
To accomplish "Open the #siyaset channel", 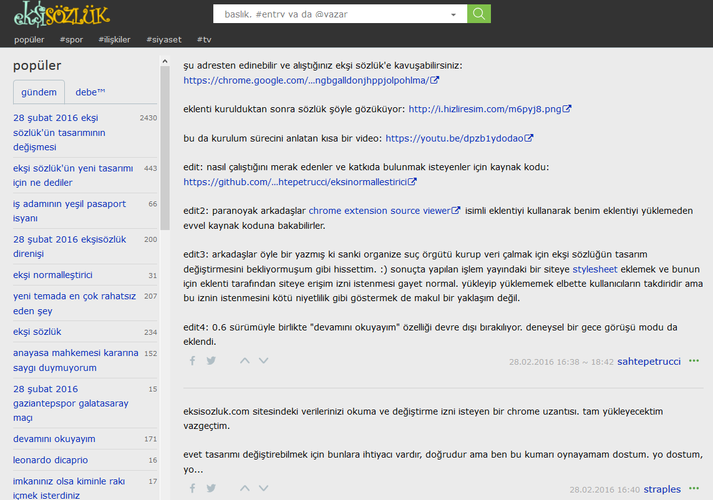I will [x=164, y=39].
